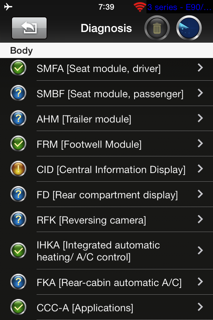Click the green check icon beside SMFA
213x320 pixels.
coord(18,68)
